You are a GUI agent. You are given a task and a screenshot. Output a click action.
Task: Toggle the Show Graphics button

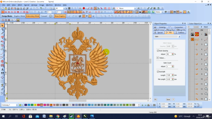pos(60,16)
